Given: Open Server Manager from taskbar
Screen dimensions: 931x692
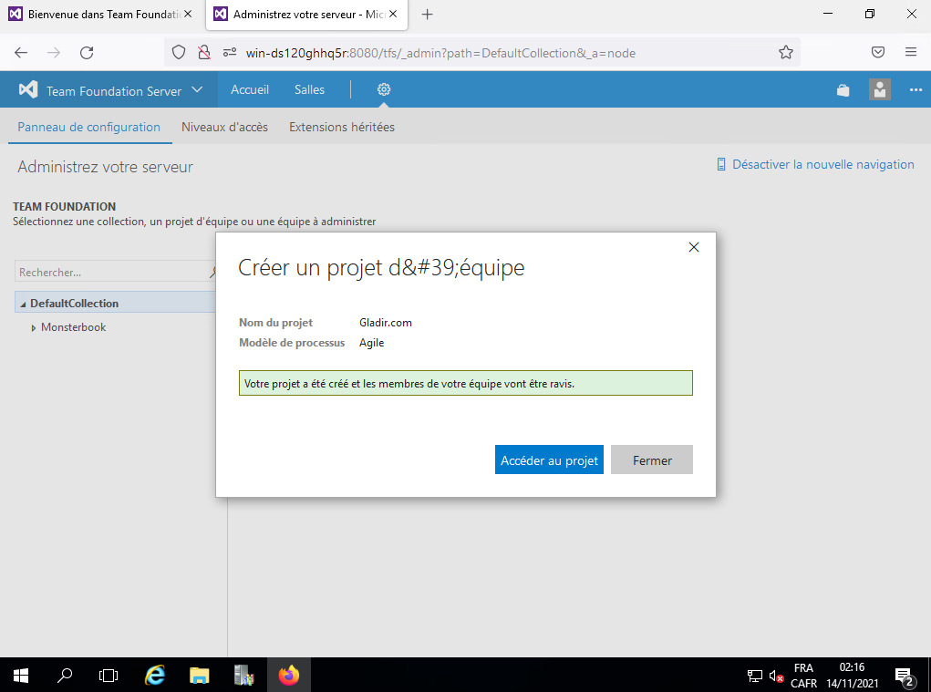Looking at the screenshot, I should tap(244, 675).
